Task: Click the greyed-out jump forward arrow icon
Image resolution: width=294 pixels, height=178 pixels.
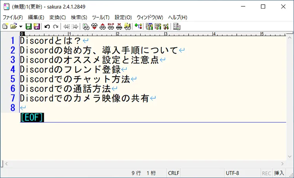Action: 75,27
